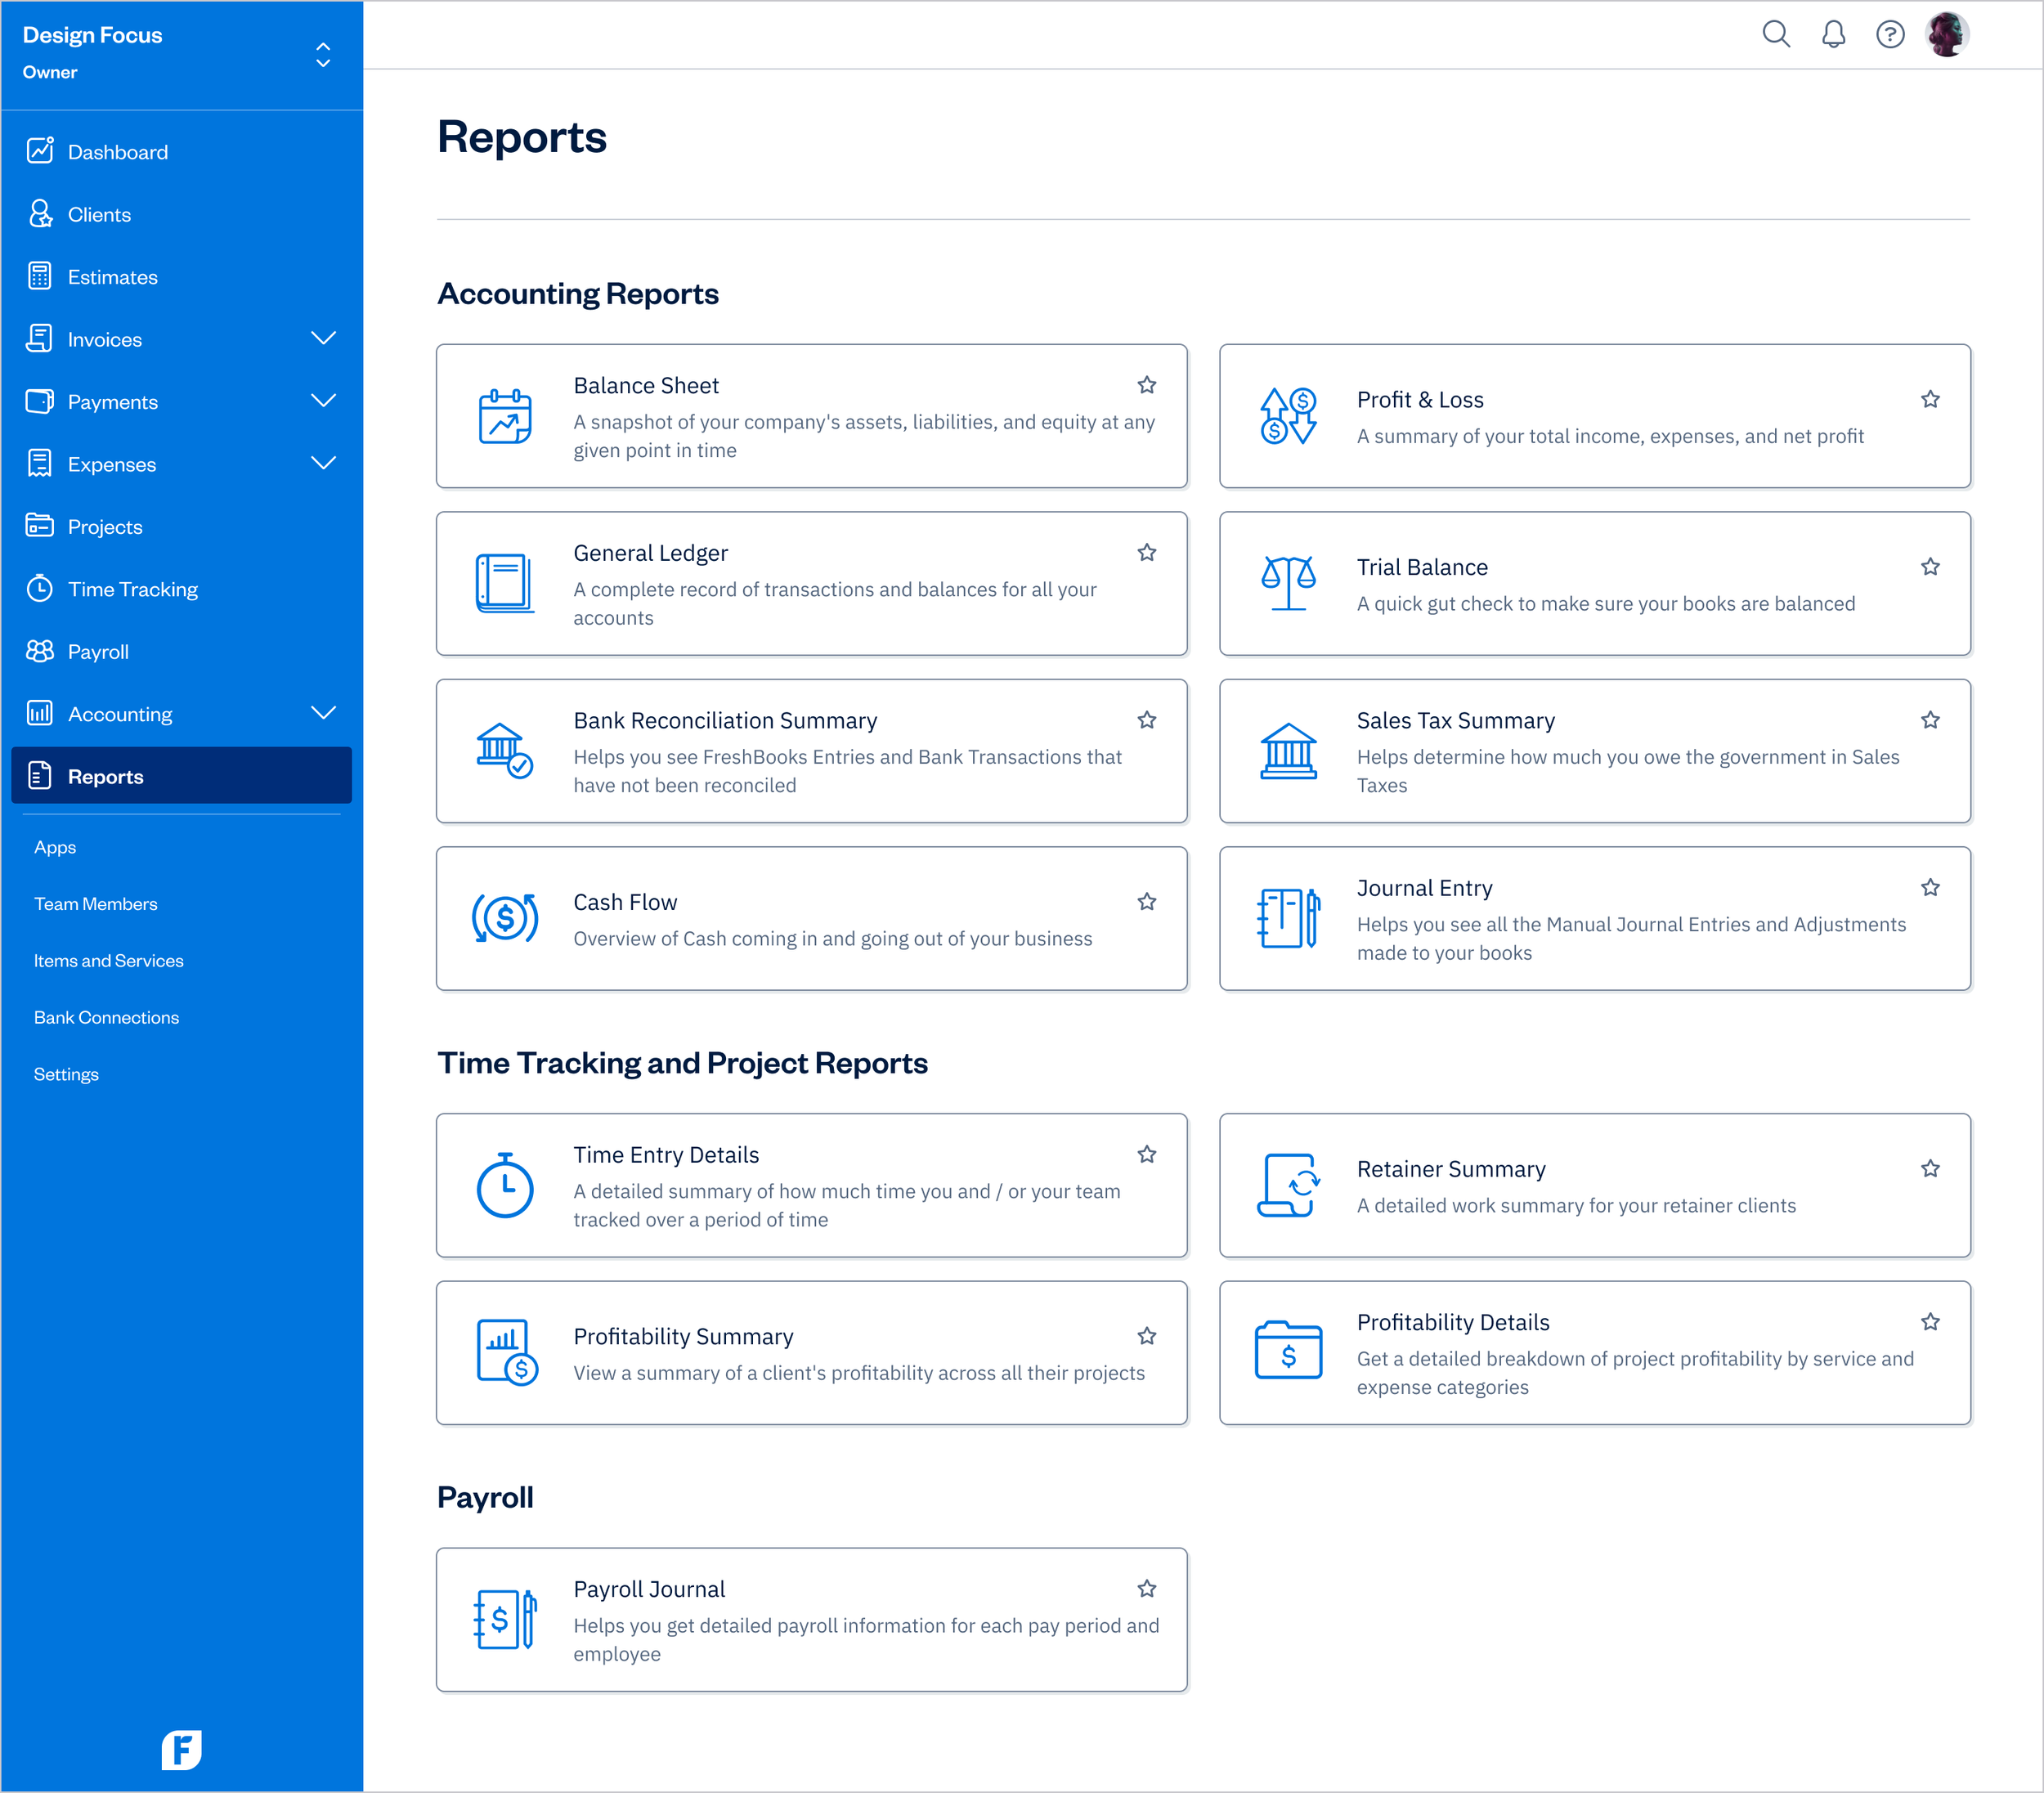Switch to the Dashboard section
This screenshot has width=2044, height=1793.
click(117, 151)
